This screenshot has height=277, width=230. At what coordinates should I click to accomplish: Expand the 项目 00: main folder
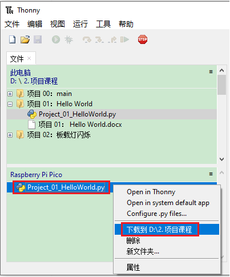(x=10, y=94)
